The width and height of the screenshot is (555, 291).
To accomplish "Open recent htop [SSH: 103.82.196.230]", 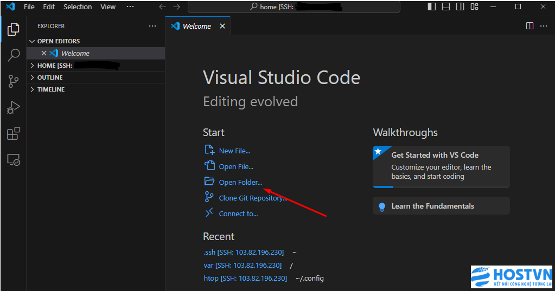I will (x=245, y=279).
